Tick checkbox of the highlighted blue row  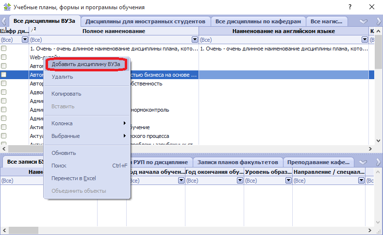(x=4, y=74)
